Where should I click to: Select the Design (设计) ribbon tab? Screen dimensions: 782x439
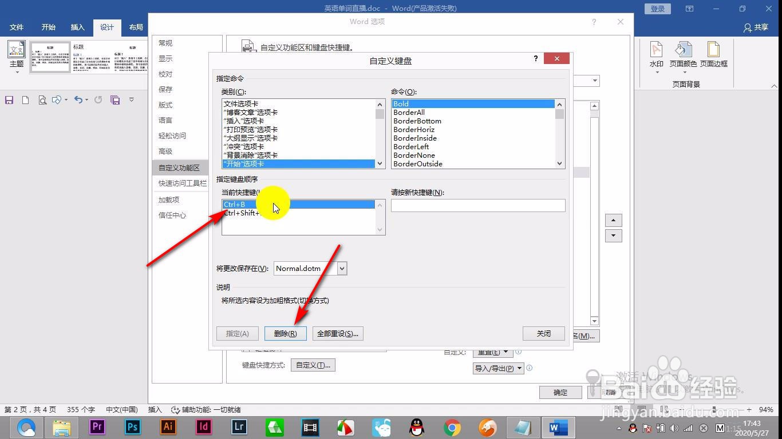coord(107,27)
